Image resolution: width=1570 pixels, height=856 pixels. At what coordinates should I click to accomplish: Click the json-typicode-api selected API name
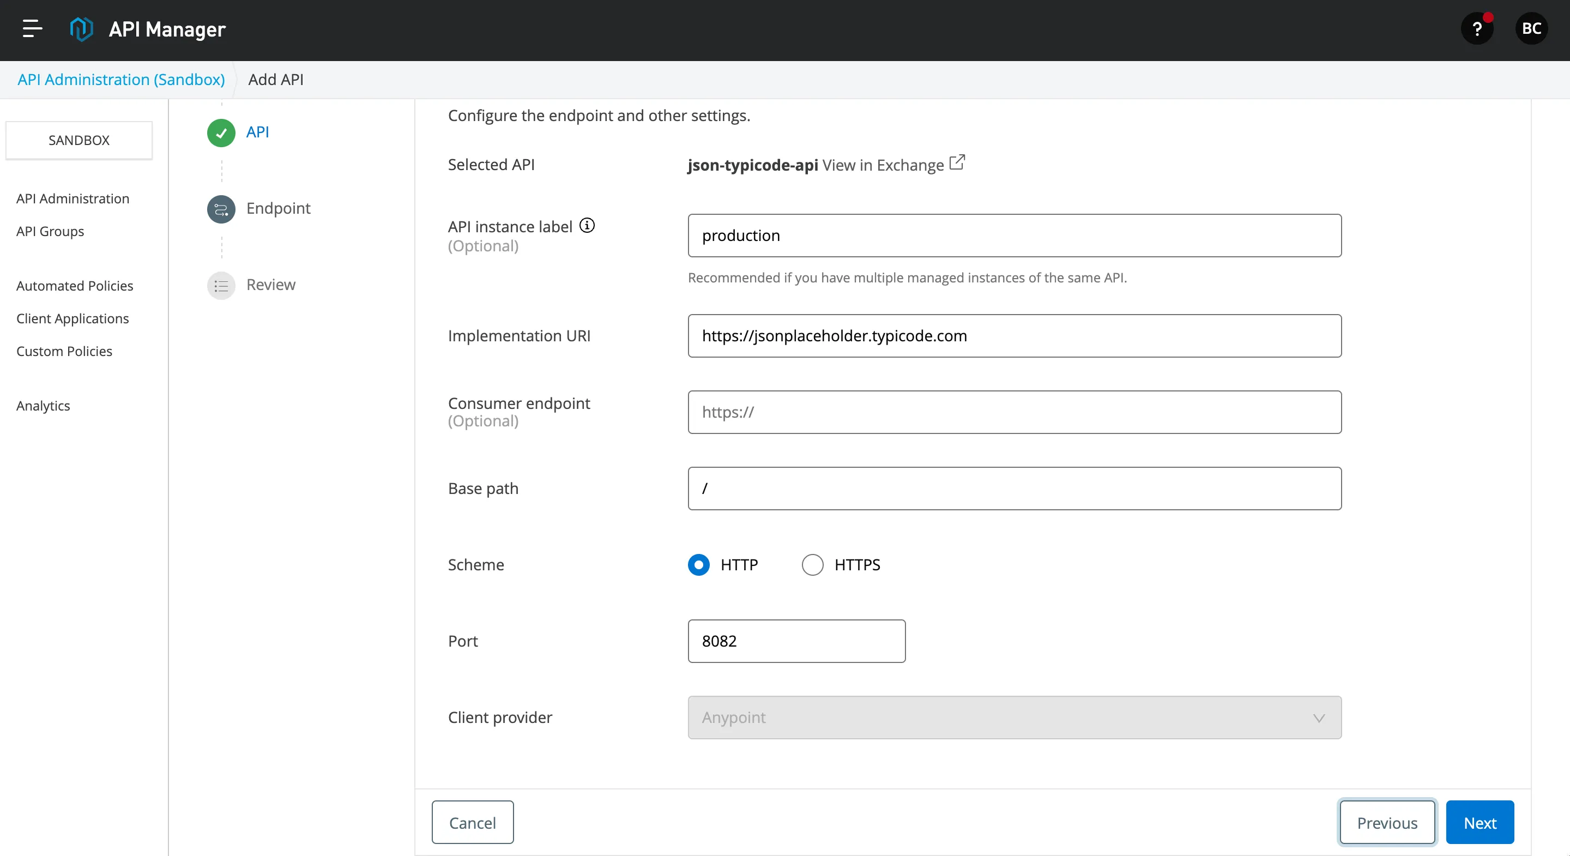[753, 165]
